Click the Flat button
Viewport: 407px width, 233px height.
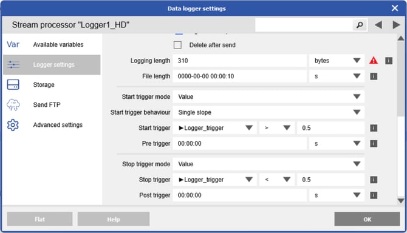coord(39,219)
